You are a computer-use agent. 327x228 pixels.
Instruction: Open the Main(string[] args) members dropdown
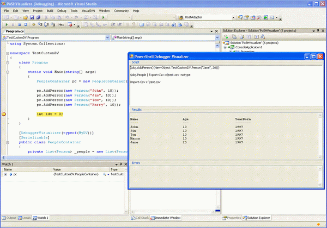click(x=217, y=37)
